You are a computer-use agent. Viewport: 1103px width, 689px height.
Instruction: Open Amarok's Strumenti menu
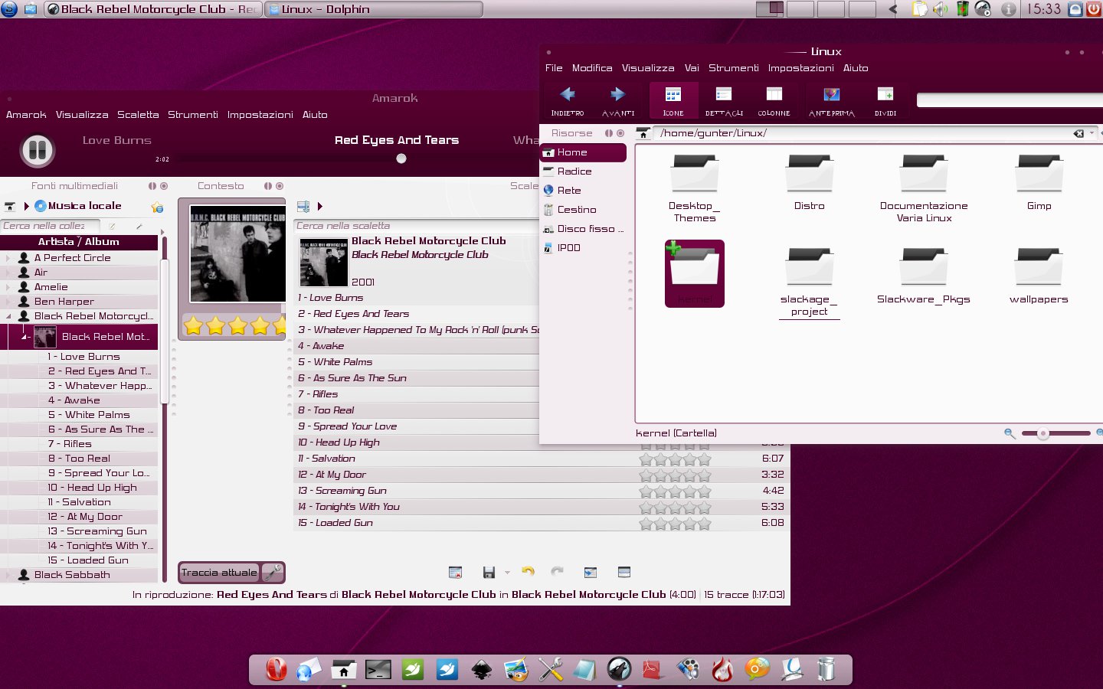193,115
